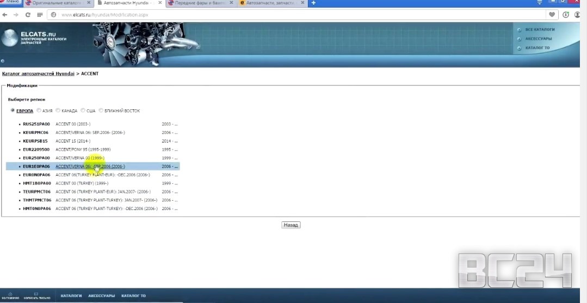The height and width of the screenshot is (303, 587).
Task: Reload the page with the refresh button
Action: [28, 15]
